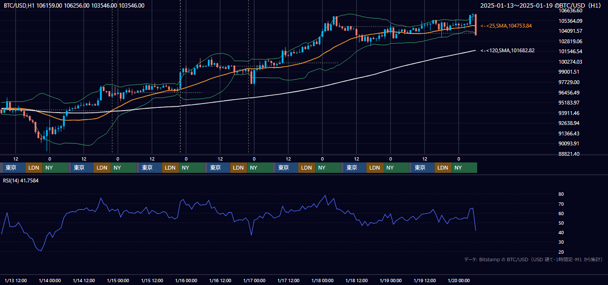
Task: Select the 1/19 12:00 time label
Action: pos(425,280)
